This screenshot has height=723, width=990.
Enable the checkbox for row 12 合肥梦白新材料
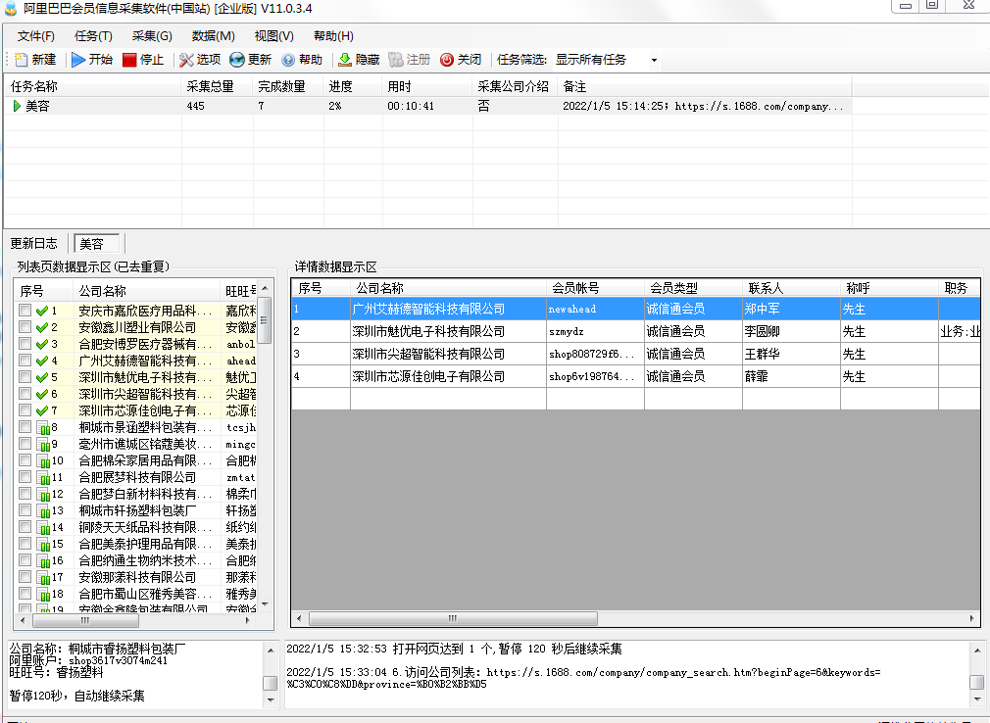25,494
